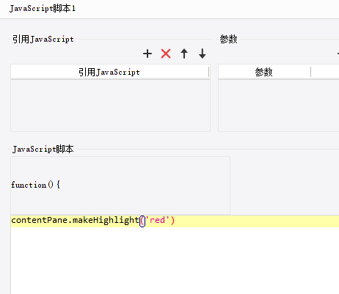Click the 参数 section label
The height and width of the screenshot is (294, 339).
point(228,39)
